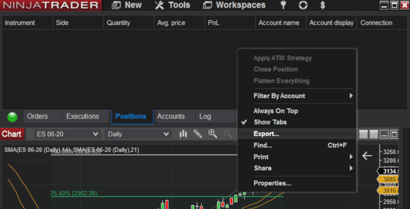Toggle Always On Top option

[x=275, y=111]
